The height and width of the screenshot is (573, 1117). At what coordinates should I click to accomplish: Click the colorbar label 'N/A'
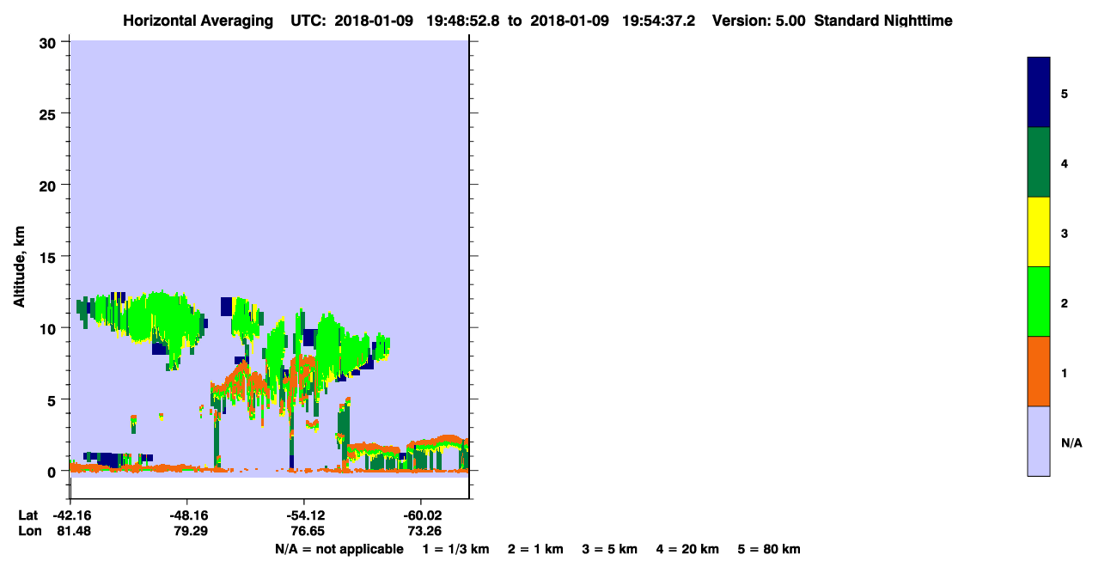(x=1071, y=443)
